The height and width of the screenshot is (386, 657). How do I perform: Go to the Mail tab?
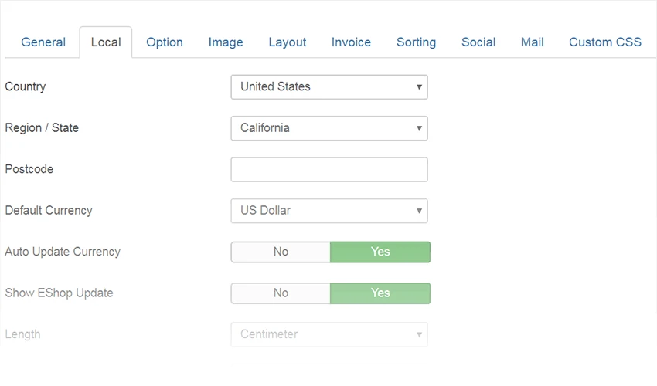tap(532, 42)
